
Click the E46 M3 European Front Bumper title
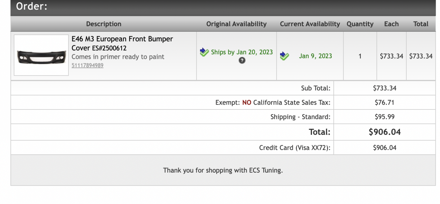tap(122, 43)
